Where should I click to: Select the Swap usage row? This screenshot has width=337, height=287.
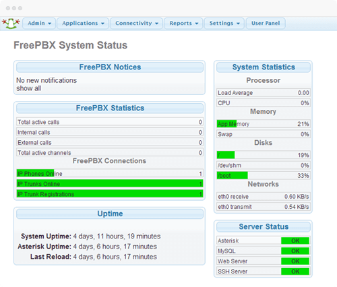pyautogui.click(x=264, y=134)
